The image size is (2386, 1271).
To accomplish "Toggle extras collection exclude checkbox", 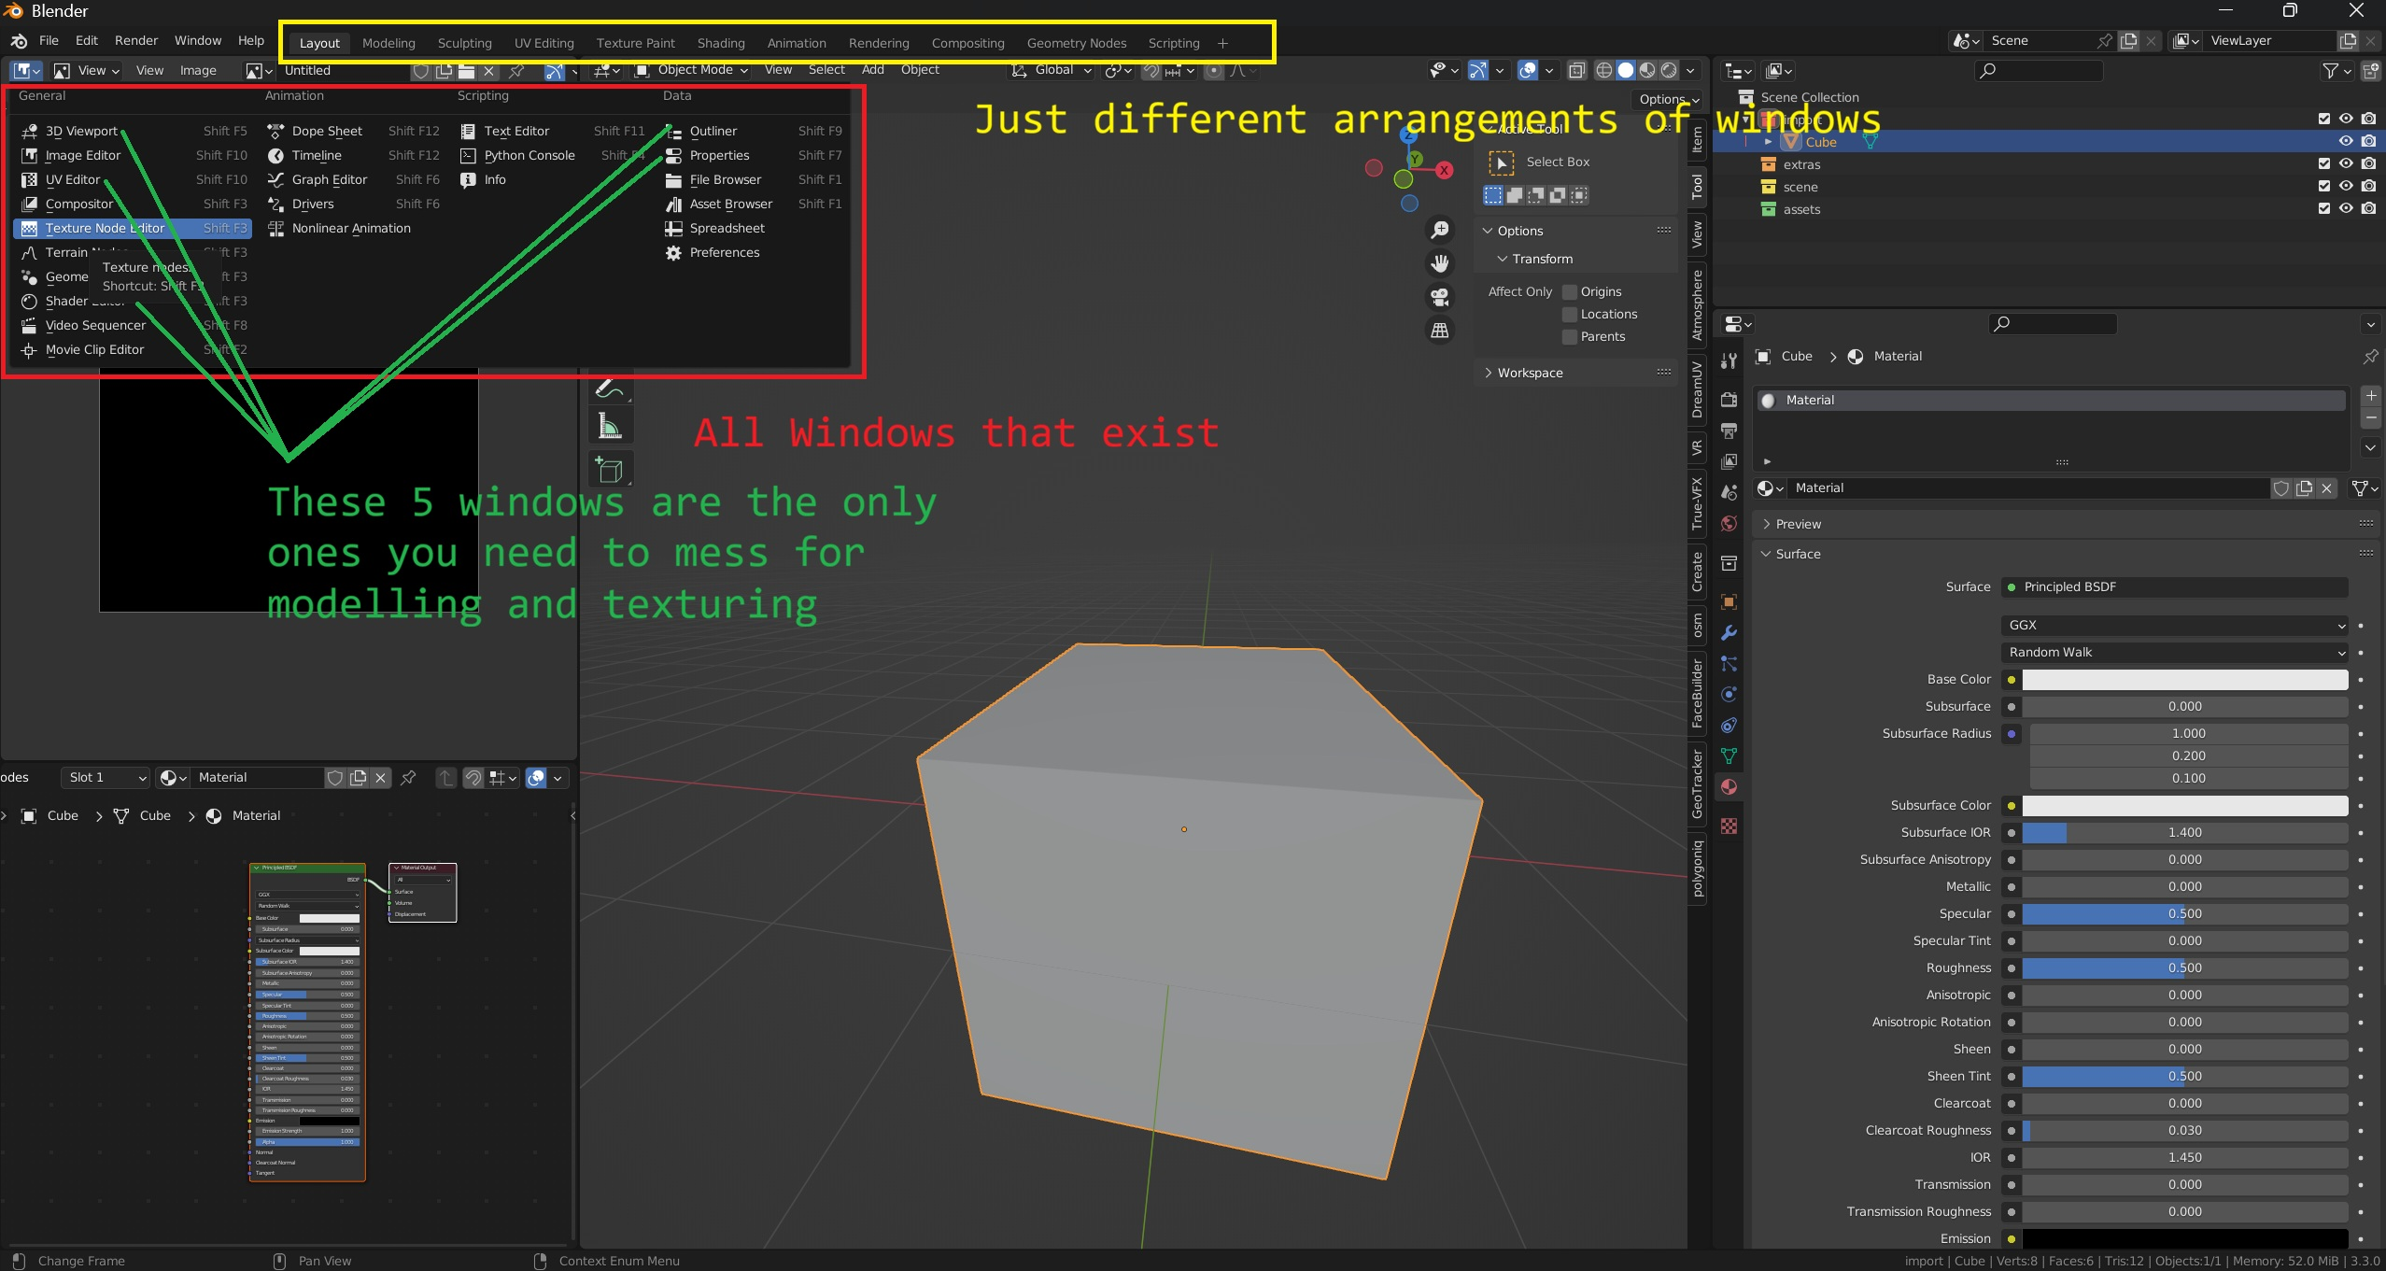I will 2324,163.
